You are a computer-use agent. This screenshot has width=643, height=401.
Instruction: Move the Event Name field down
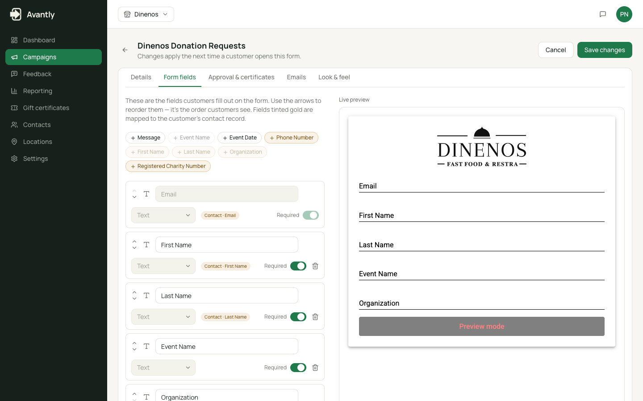pyautogui.click(x=134, y=349)
